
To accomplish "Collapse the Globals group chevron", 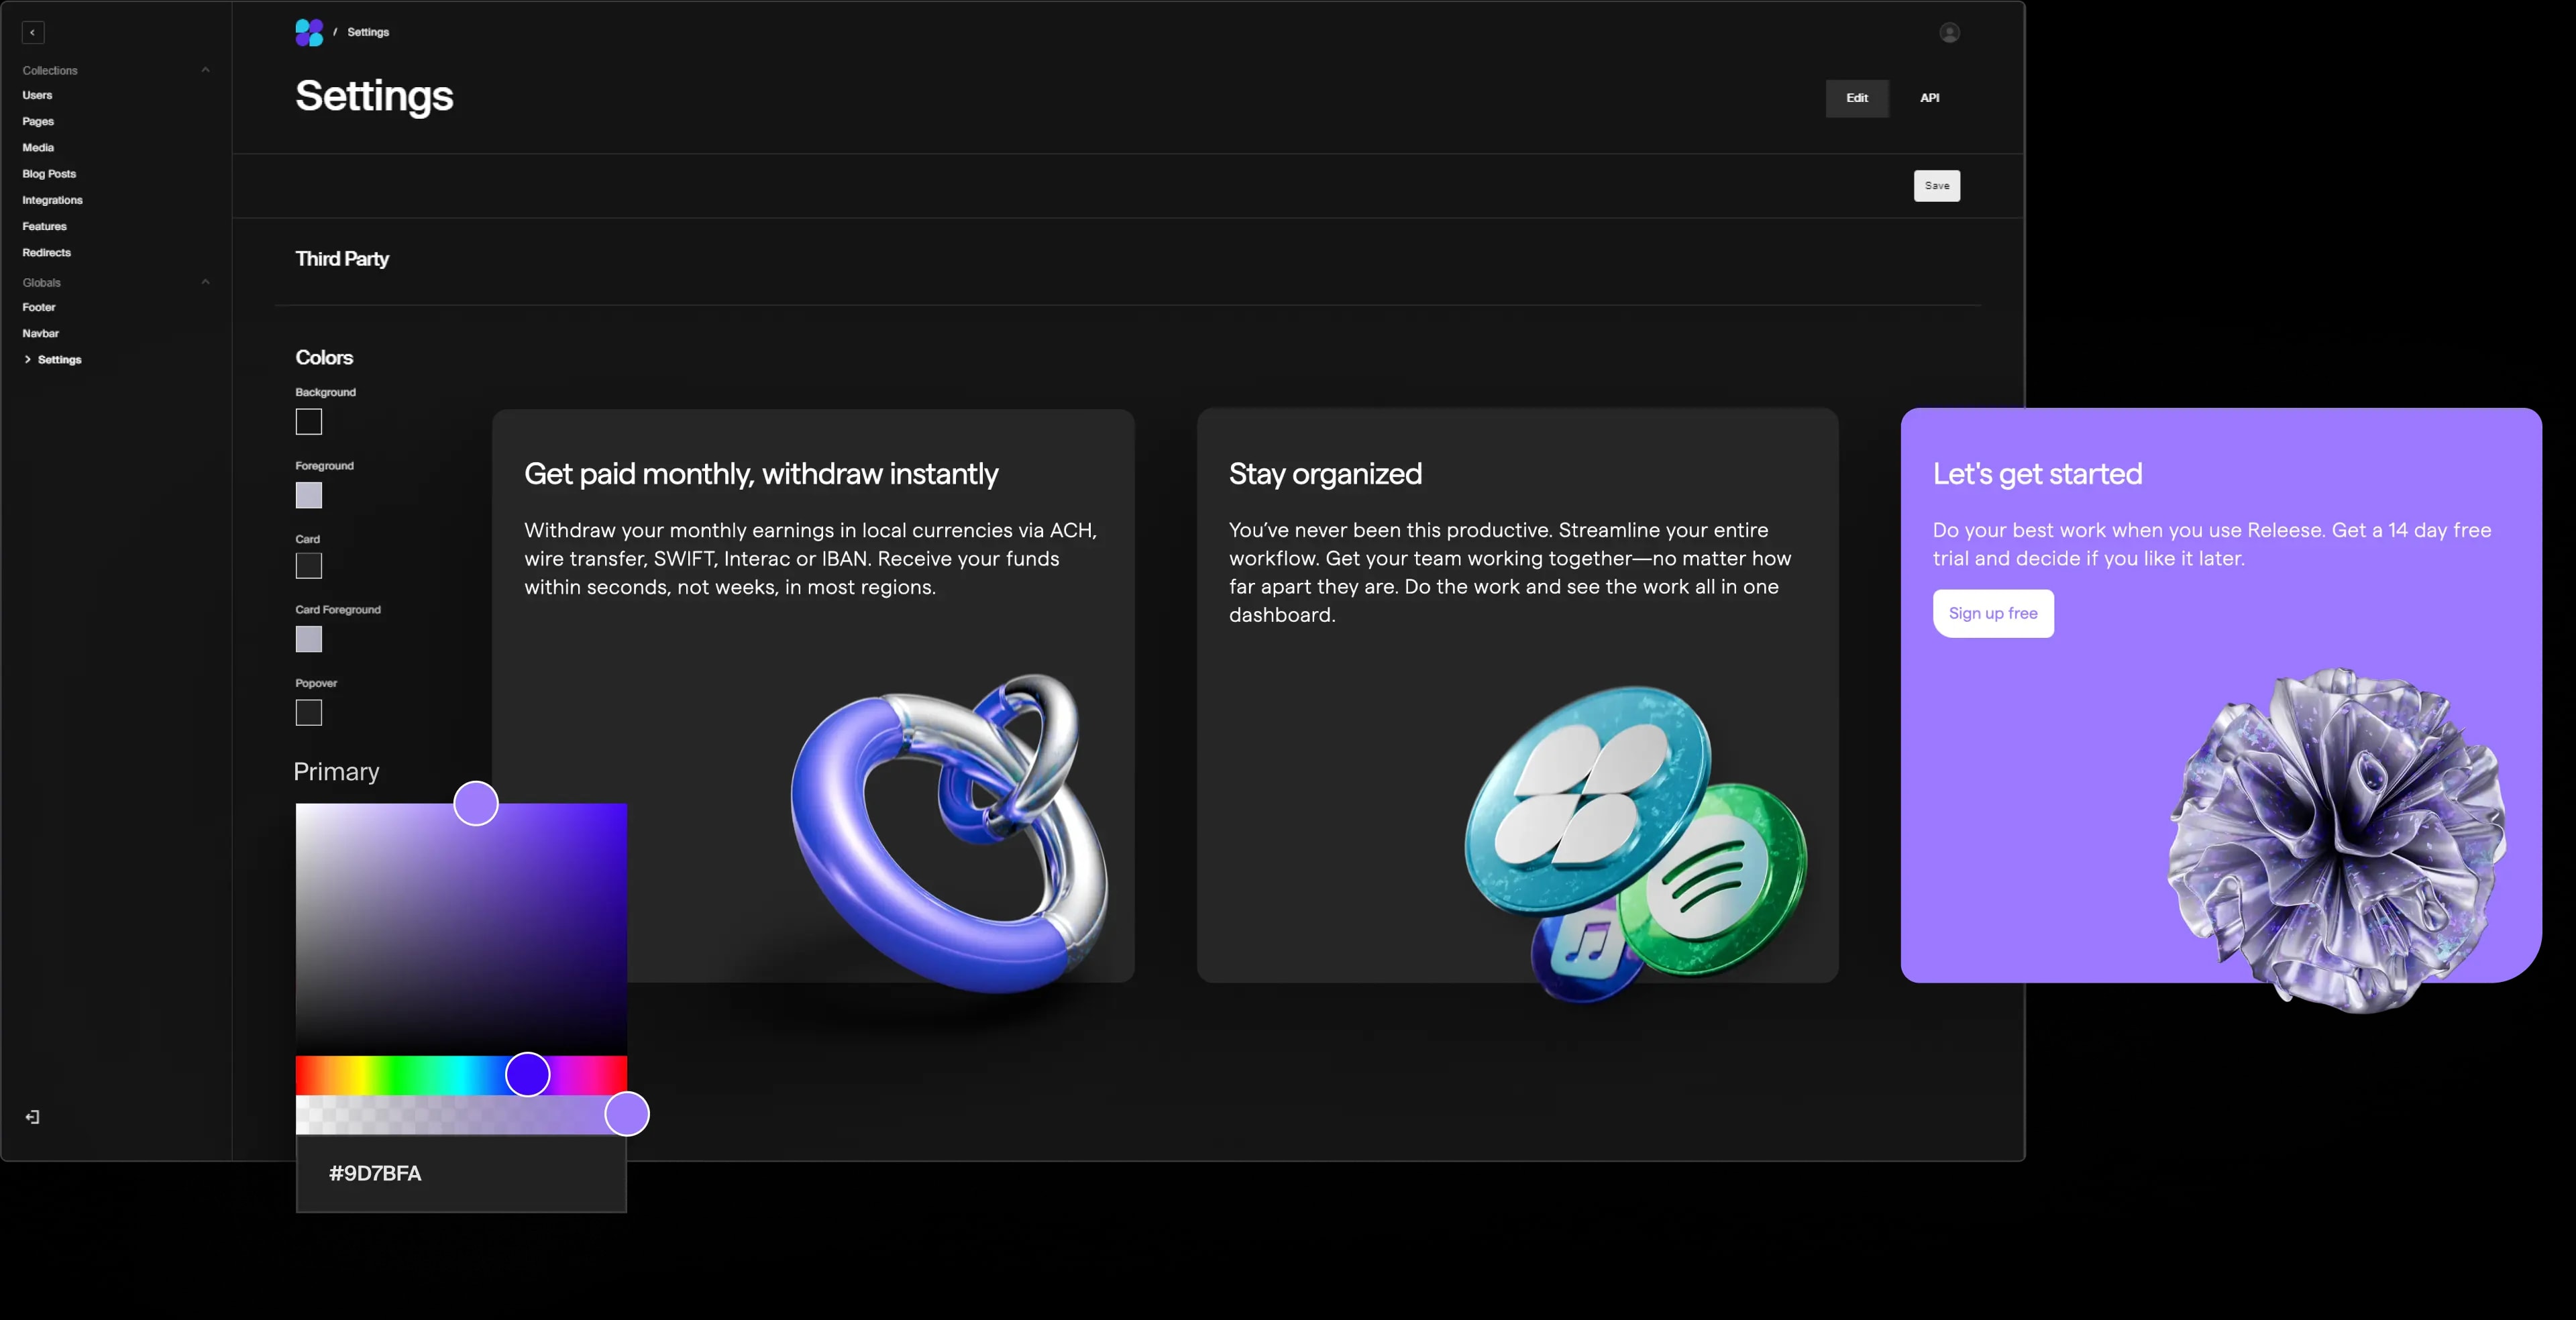I will [206, 282].
